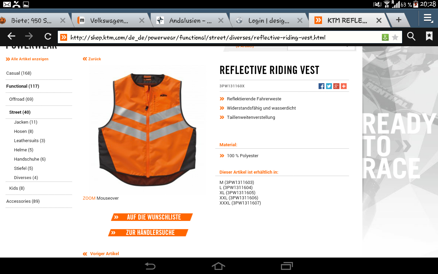This screenshot has height=274, width=438.
Task: Switch to Volkswagen tab
Action: [109, 21]
